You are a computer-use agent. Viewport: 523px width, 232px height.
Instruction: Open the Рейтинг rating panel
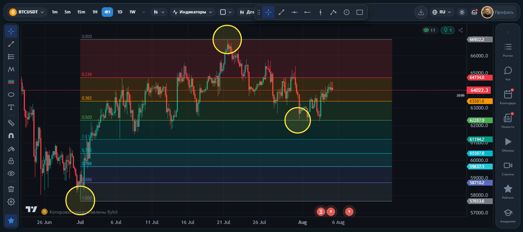pos(508,192)
